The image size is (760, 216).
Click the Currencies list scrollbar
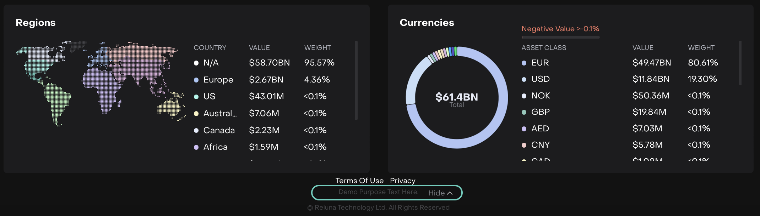(x=740, y=63)
